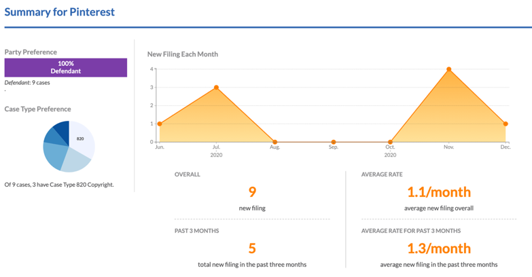Click the Jun. data point on chart
The width and height of the screenshot is (532, 277).
coord(160,124)
